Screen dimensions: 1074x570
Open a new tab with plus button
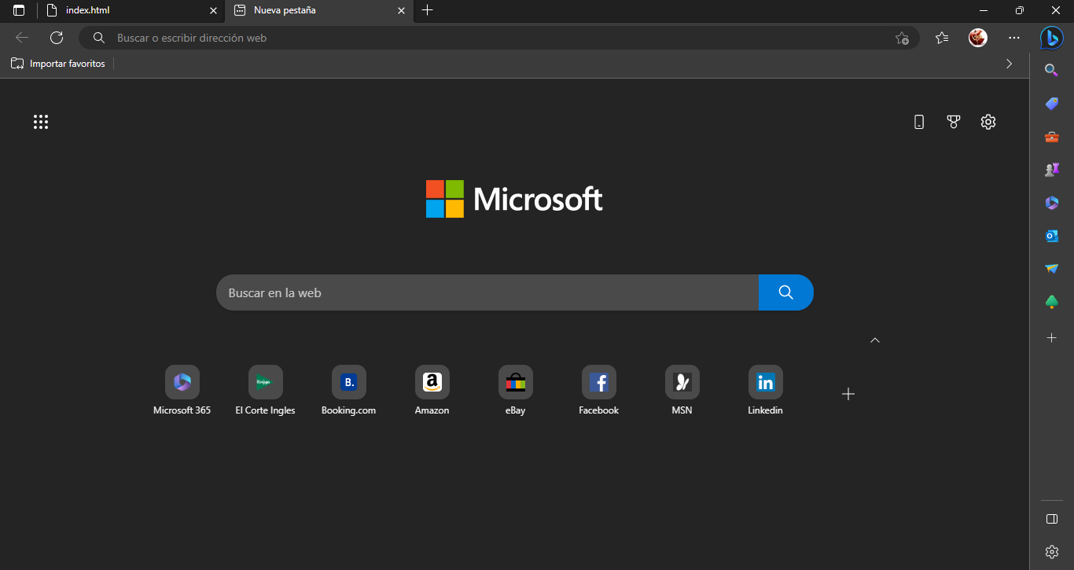pyautogui.click(x=427, y=10)
